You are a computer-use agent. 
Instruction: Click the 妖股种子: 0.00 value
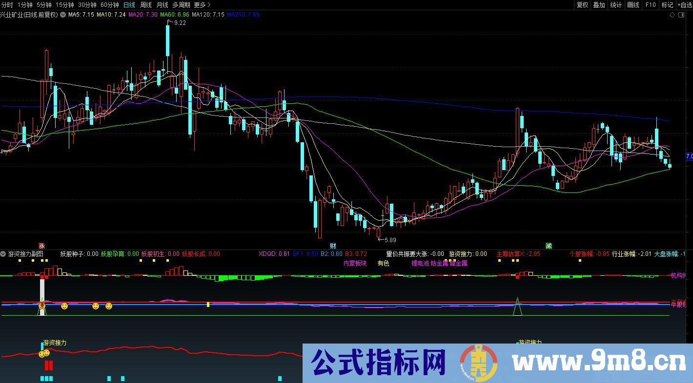[79, 254]
